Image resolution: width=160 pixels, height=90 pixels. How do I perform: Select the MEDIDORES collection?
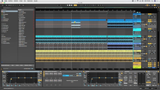(x=5, y=14)
